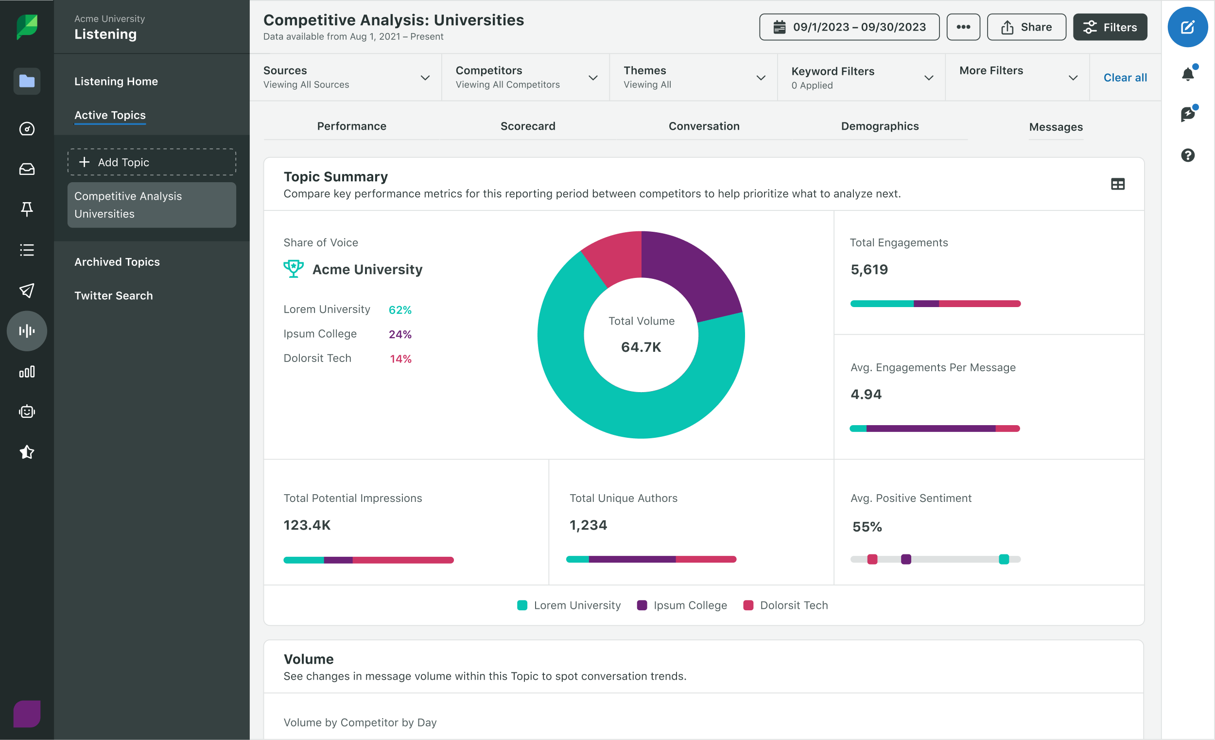Switch to the Demographics tab

[880, 126]
